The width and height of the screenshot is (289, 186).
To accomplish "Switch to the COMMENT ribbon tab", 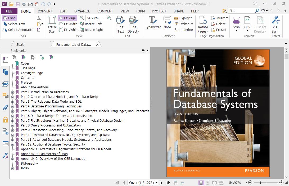I will tap(105, 11).
